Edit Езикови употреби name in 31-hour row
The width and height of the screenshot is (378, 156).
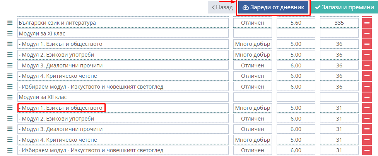(x=123, y=118)
